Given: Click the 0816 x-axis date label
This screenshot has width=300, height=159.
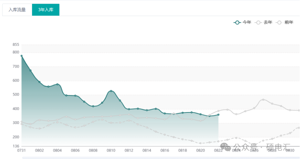Looking at the screenshot, I should 165,150.
